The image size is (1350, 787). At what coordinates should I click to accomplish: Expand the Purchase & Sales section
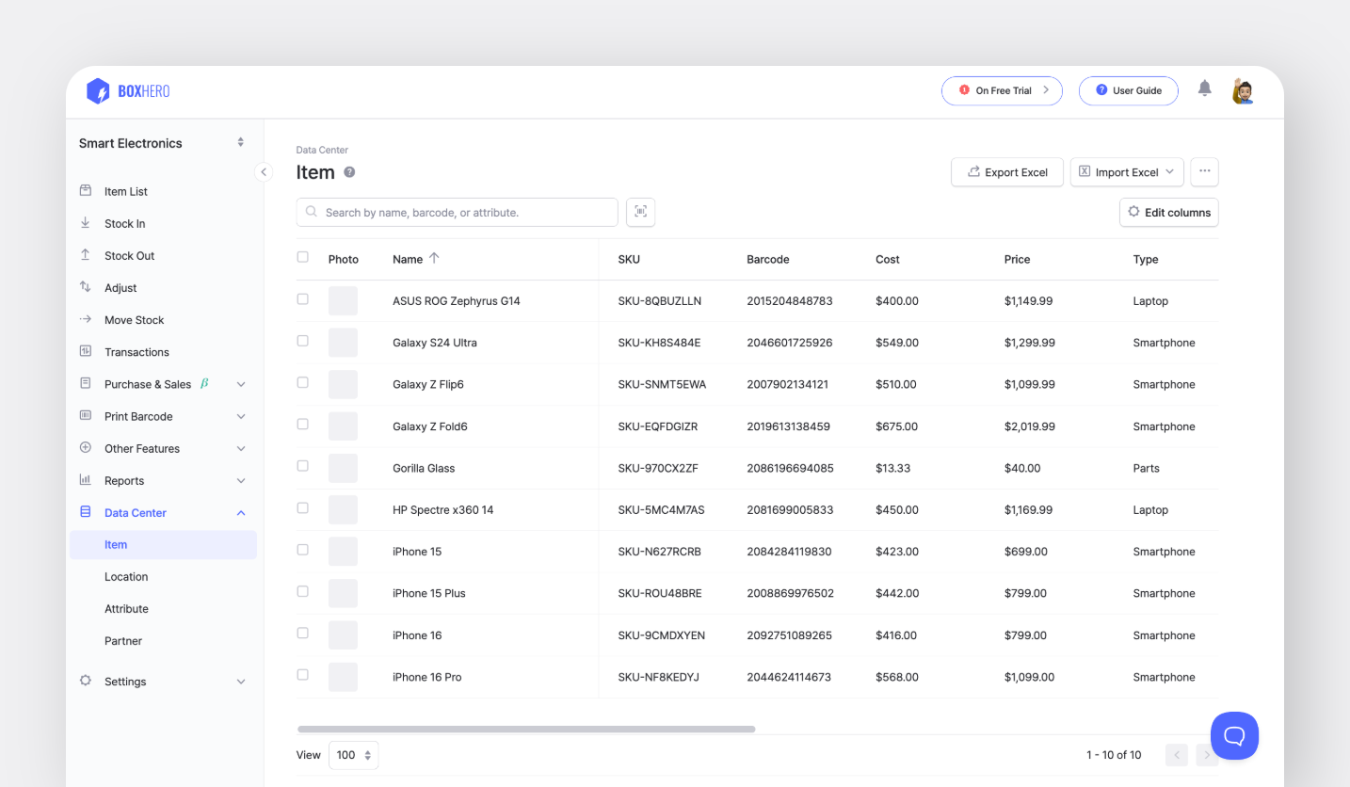click(241, 384)
